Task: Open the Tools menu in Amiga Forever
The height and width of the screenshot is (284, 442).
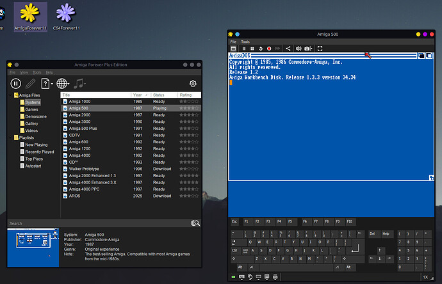Action: [x=37, y=72]
